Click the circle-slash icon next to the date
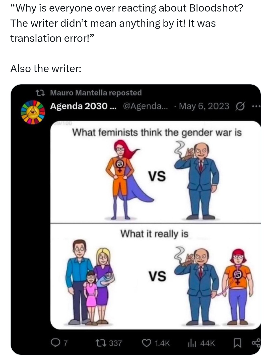The image size is (271, 359). (x=239, y=106)
